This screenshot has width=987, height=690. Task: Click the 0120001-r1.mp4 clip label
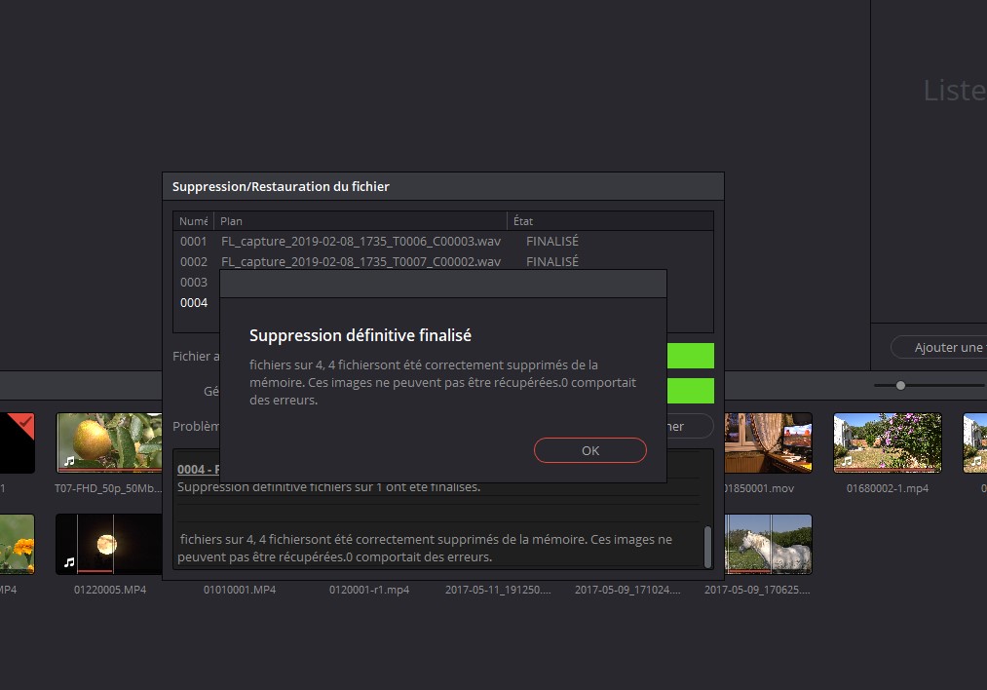coord(368,590)
